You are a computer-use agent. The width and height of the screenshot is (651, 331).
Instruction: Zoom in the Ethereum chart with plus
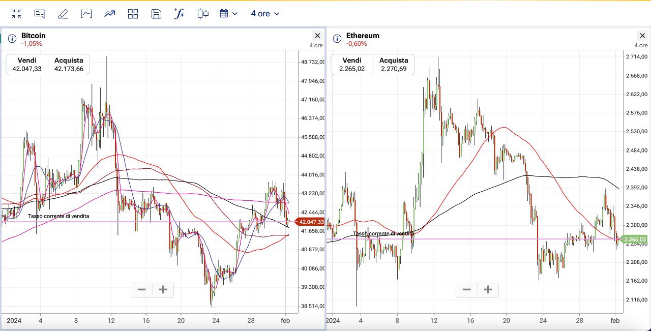(488, 290)
